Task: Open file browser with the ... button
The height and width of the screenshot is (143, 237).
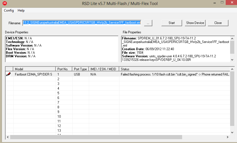Action: coord(148,23)
